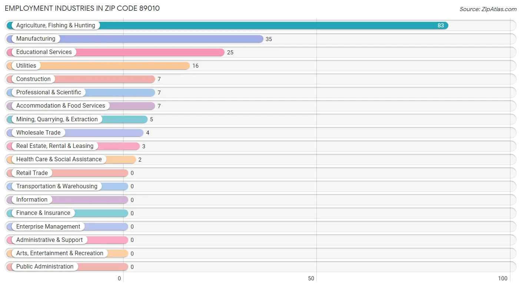Select the Utilities label

point(26,66)
